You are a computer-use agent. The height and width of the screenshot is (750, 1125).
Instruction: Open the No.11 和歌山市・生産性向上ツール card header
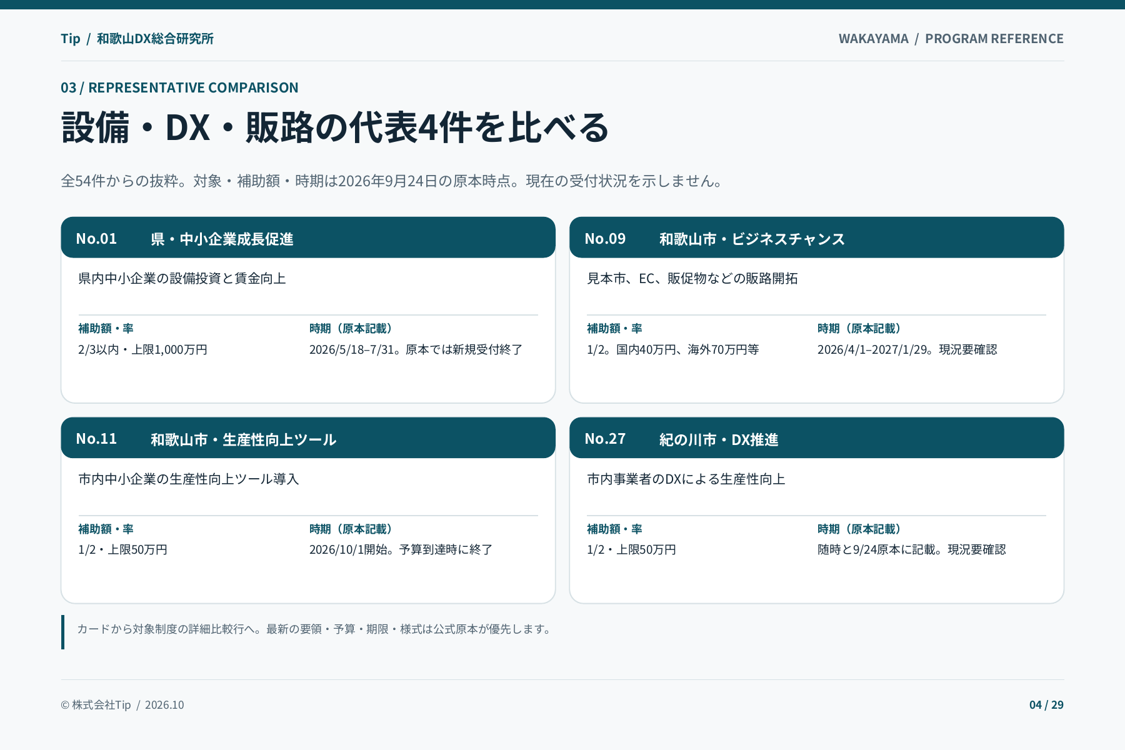click(x=308, y=438)
